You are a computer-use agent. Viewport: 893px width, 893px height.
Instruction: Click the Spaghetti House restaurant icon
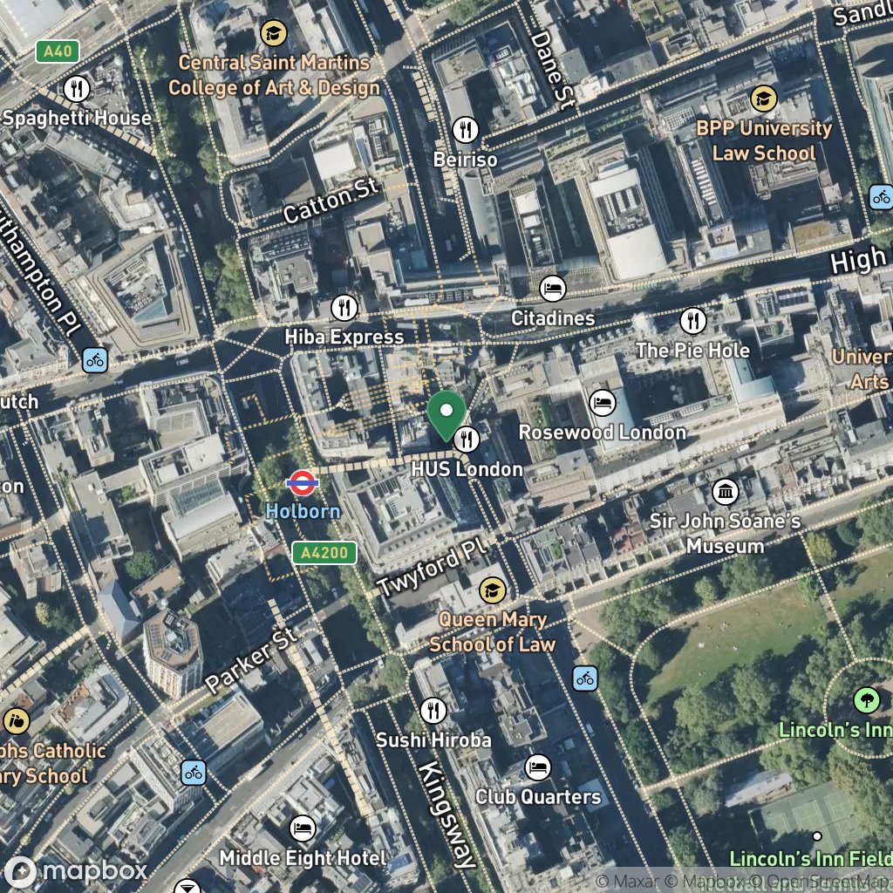pyautogui.click(x=77, y=88)
